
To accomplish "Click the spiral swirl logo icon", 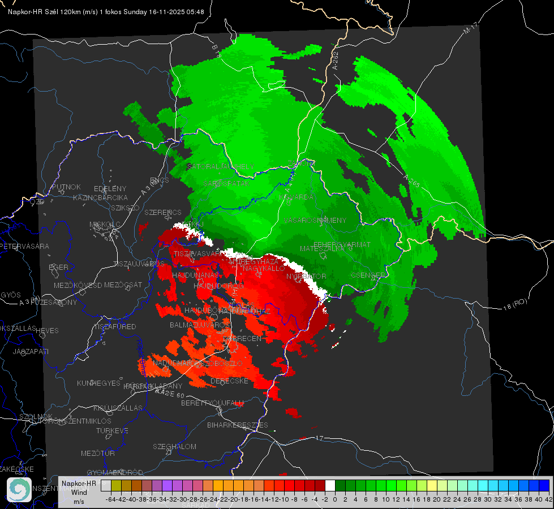I will [x=19, y=489].
